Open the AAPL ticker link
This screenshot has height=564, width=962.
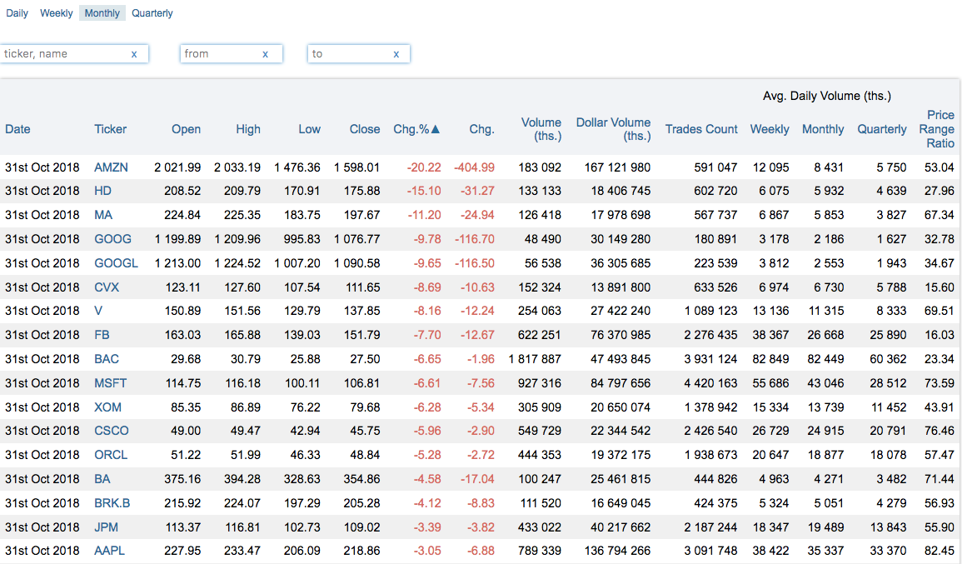[109, 552]
